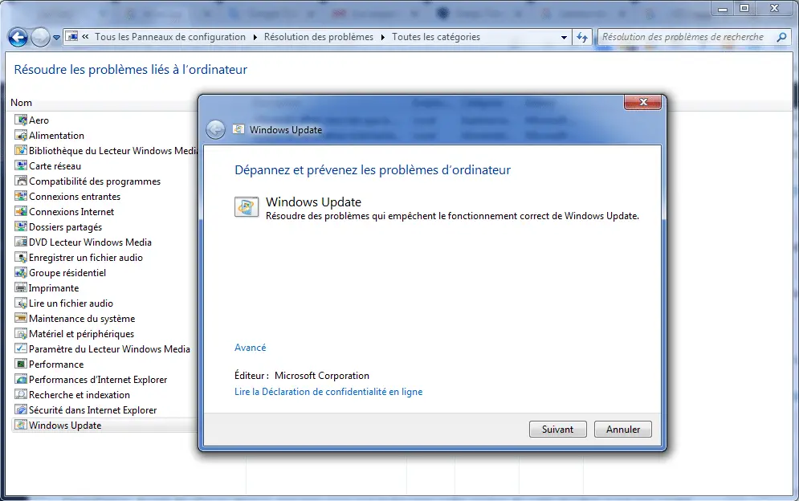Click the control panel icon in address bar
The image size is (799, 501).
click(x=72, y=37)
